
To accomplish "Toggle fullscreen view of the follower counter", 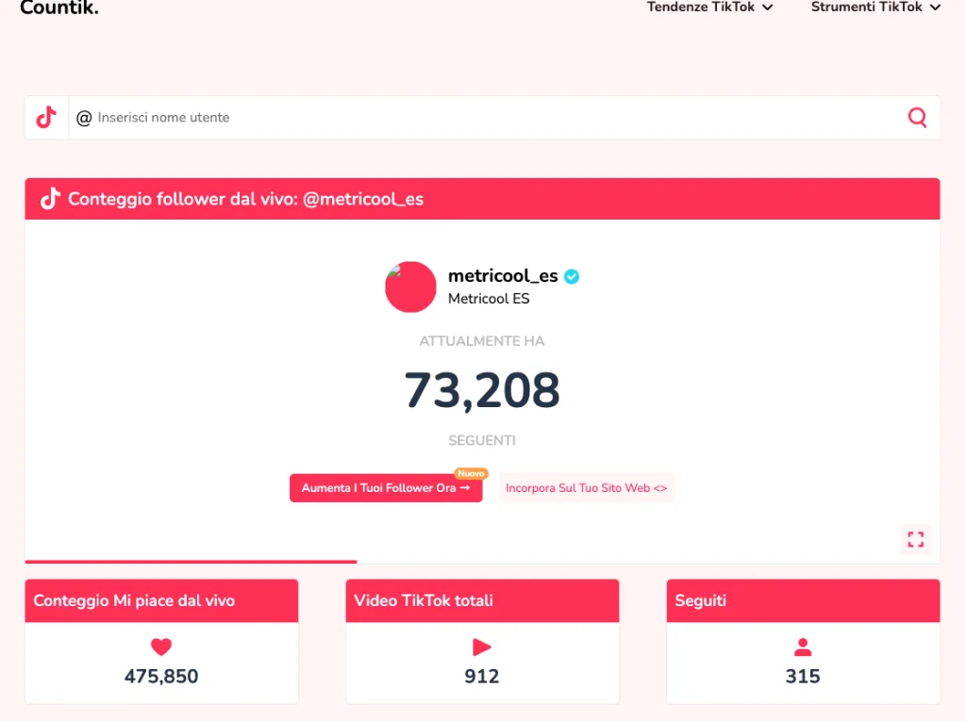I will (x=915, y=539).
